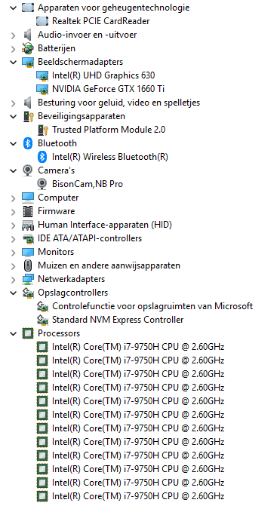This screenshot has height=506, width=280.
Task: Select the Firmware label
Action: (x=56, y=211)
